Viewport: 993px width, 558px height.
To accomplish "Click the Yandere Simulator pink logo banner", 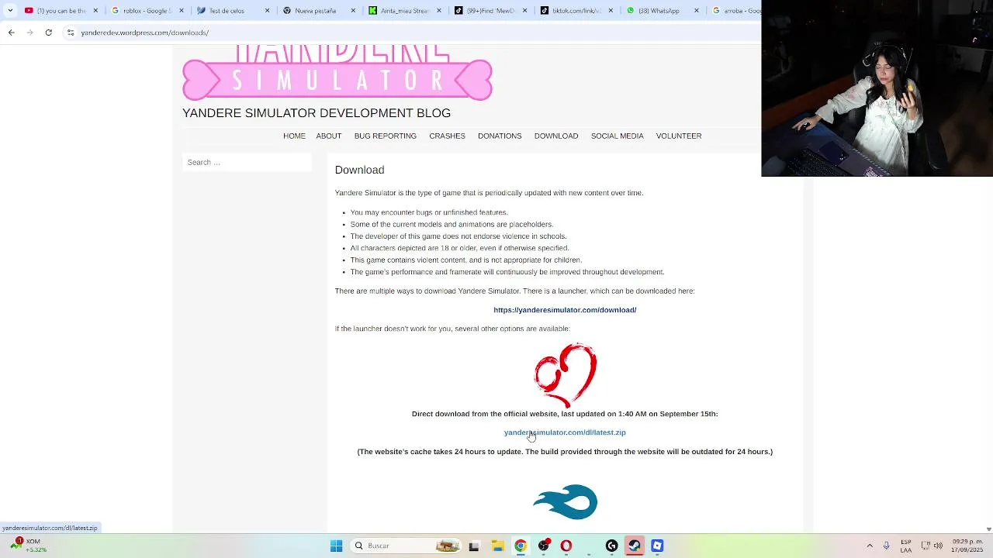I will (337, 73).
